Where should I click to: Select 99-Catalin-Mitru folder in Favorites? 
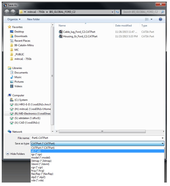click(x=24, y=45)
